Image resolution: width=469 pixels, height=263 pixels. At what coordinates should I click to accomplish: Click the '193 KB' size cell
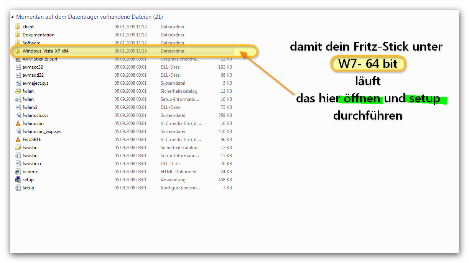pyautogui.click(x=225, y=67)
